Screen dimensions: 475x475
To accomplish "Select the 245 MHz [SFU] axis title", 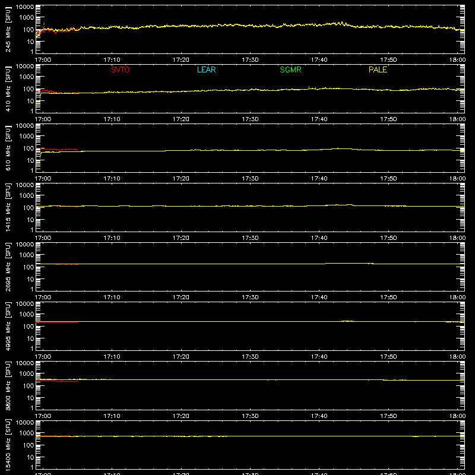I will [x=8, y=29].
